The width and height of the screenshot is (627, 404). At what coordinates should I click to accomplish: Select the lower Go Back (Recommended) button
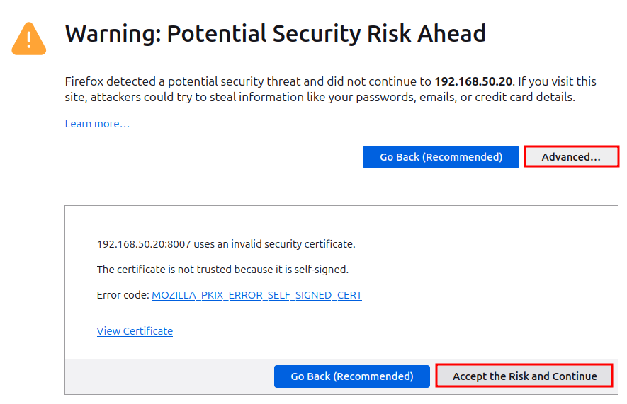pos(352,376)
